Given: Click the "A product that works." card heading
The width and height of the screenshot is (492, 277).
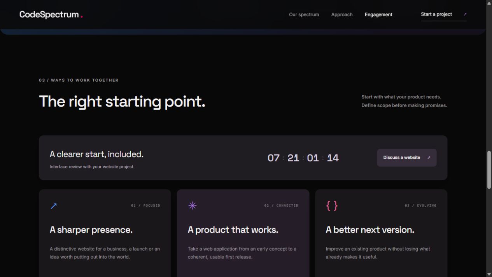Looking at the screenshot, I should click(233, 230).
